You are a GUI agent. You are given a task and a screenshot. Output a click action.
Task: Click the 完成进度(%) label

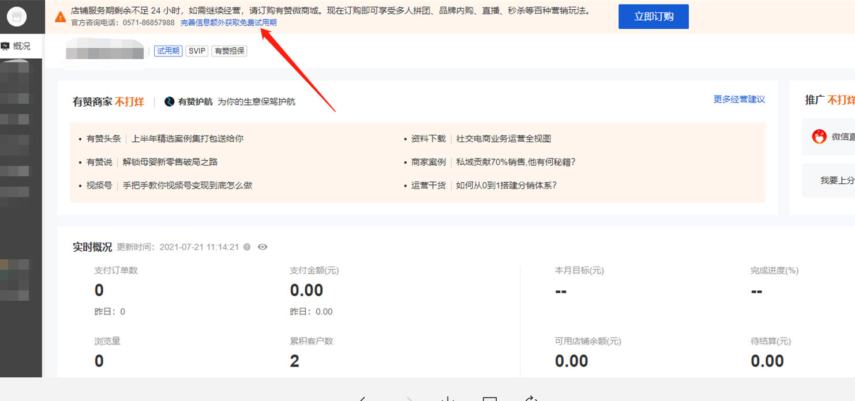point(774,271)
